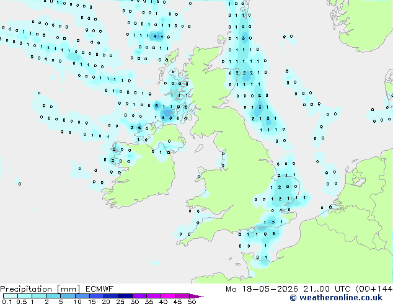Click legend value "50"
The image size is (393, 304).
[x=192, y=302]
